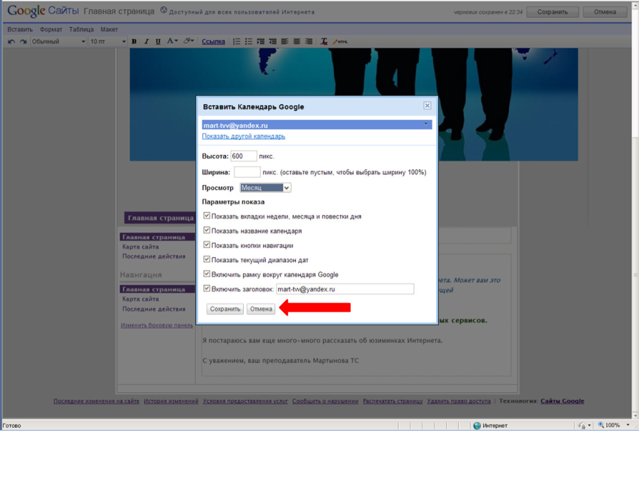Image resolution: width=639 pixels, height=480 pixels.
Task: Click 'Удалить право доступа' footer link
Action: point(459,401)
